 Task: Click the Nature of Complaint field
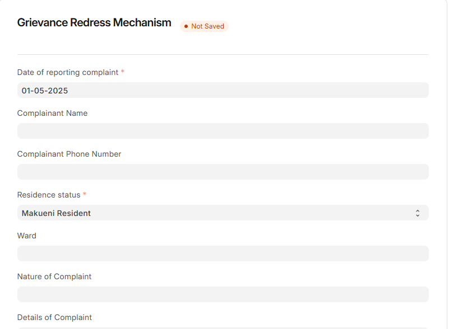coord(223,294)
